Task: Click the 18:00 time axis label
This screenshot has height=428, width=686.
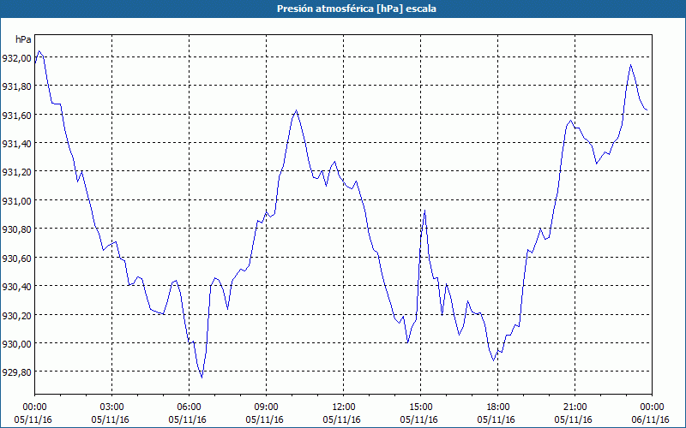Action: (498, 407)
